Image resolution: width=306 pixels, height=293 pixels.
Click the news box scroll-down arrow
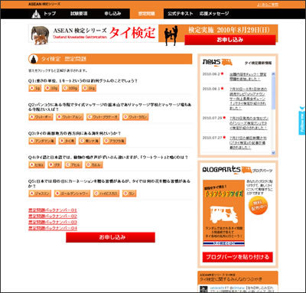pyautogui.click(x=273, y=153)
